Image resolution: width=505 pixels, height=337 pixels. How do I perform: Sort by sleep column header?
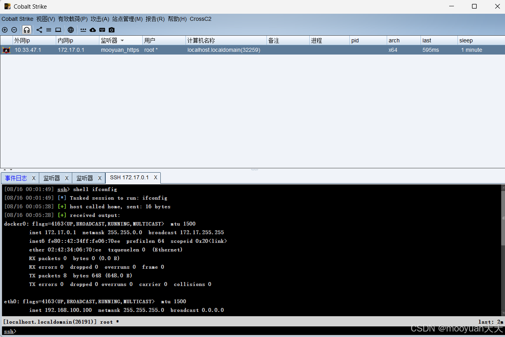[481, 40]
